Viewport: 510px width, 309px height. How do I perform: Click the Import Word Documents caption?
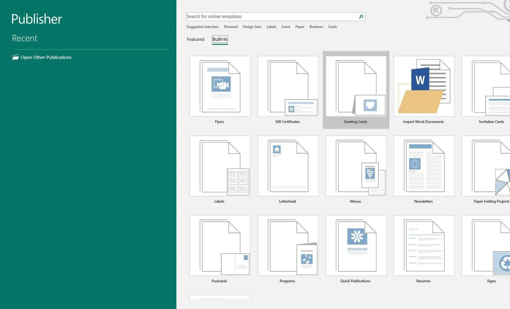click(423, 122)
